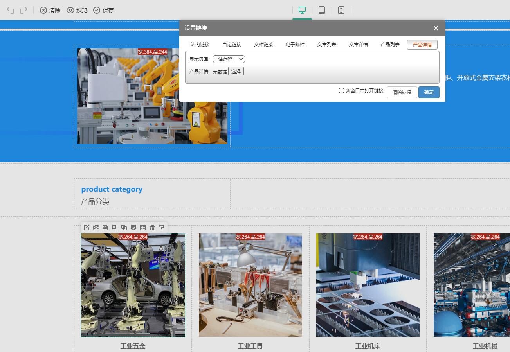The width and height of the screenshot is (510, 352).
Task: Click the 产品分类 subtitle text
Action: (96, 202)
